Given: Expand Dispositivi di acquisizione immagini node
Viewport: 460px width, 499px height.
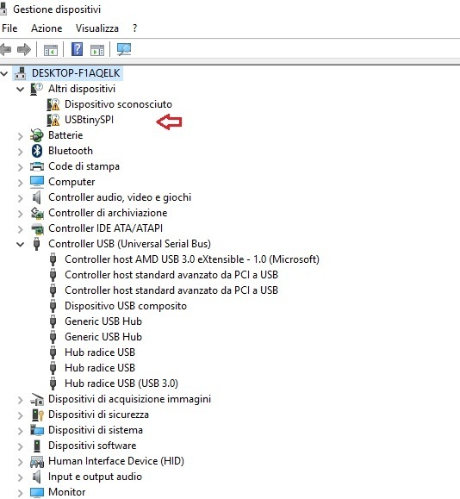Looking at the screenshot, I should coord(21,400).
